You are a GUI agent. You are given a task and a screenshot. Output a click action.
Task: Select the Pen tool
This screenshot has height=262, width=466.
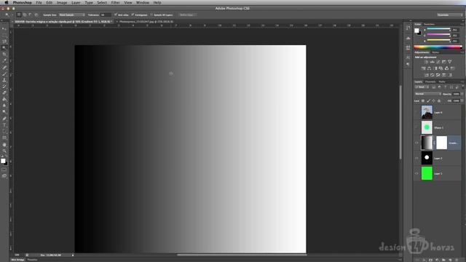click(x=4, y=119)
